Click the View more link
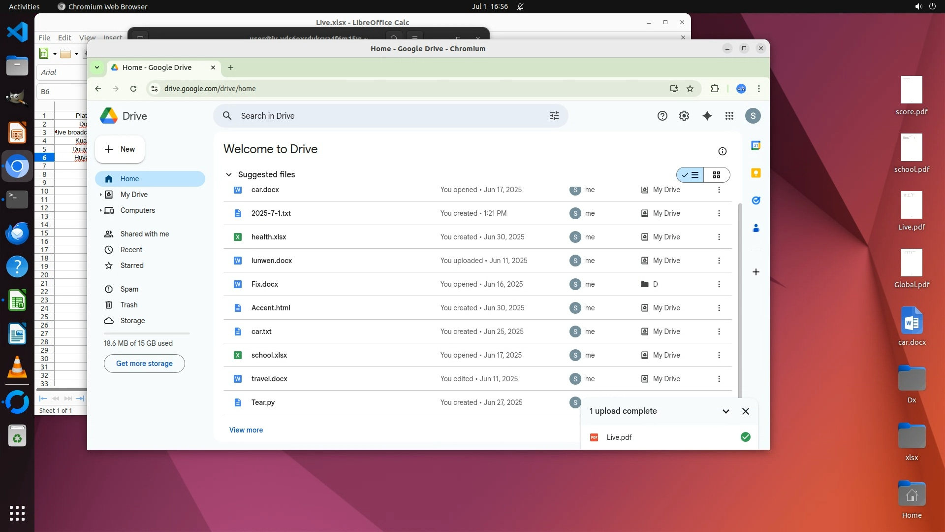Screen dimensions: 945x532 click(x=246, y=430)
